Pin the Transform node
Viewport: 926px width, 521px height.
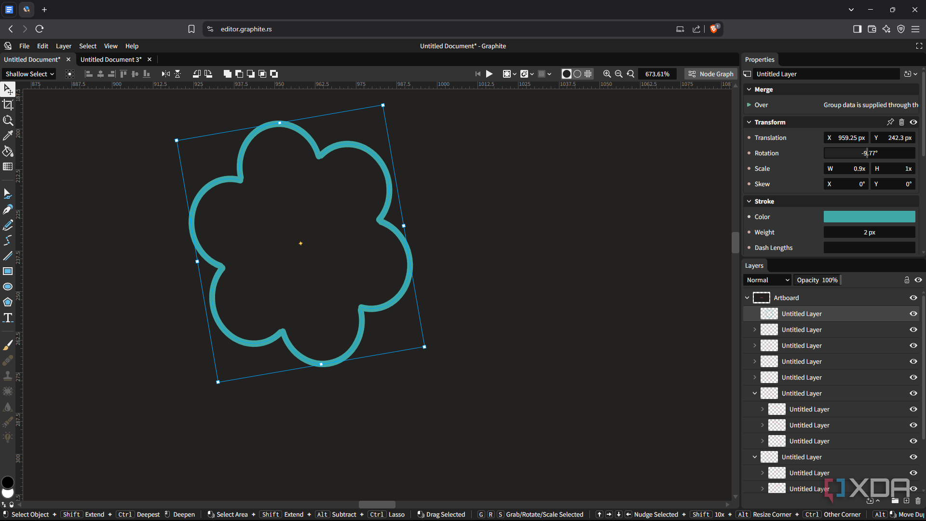click(890, 122)
